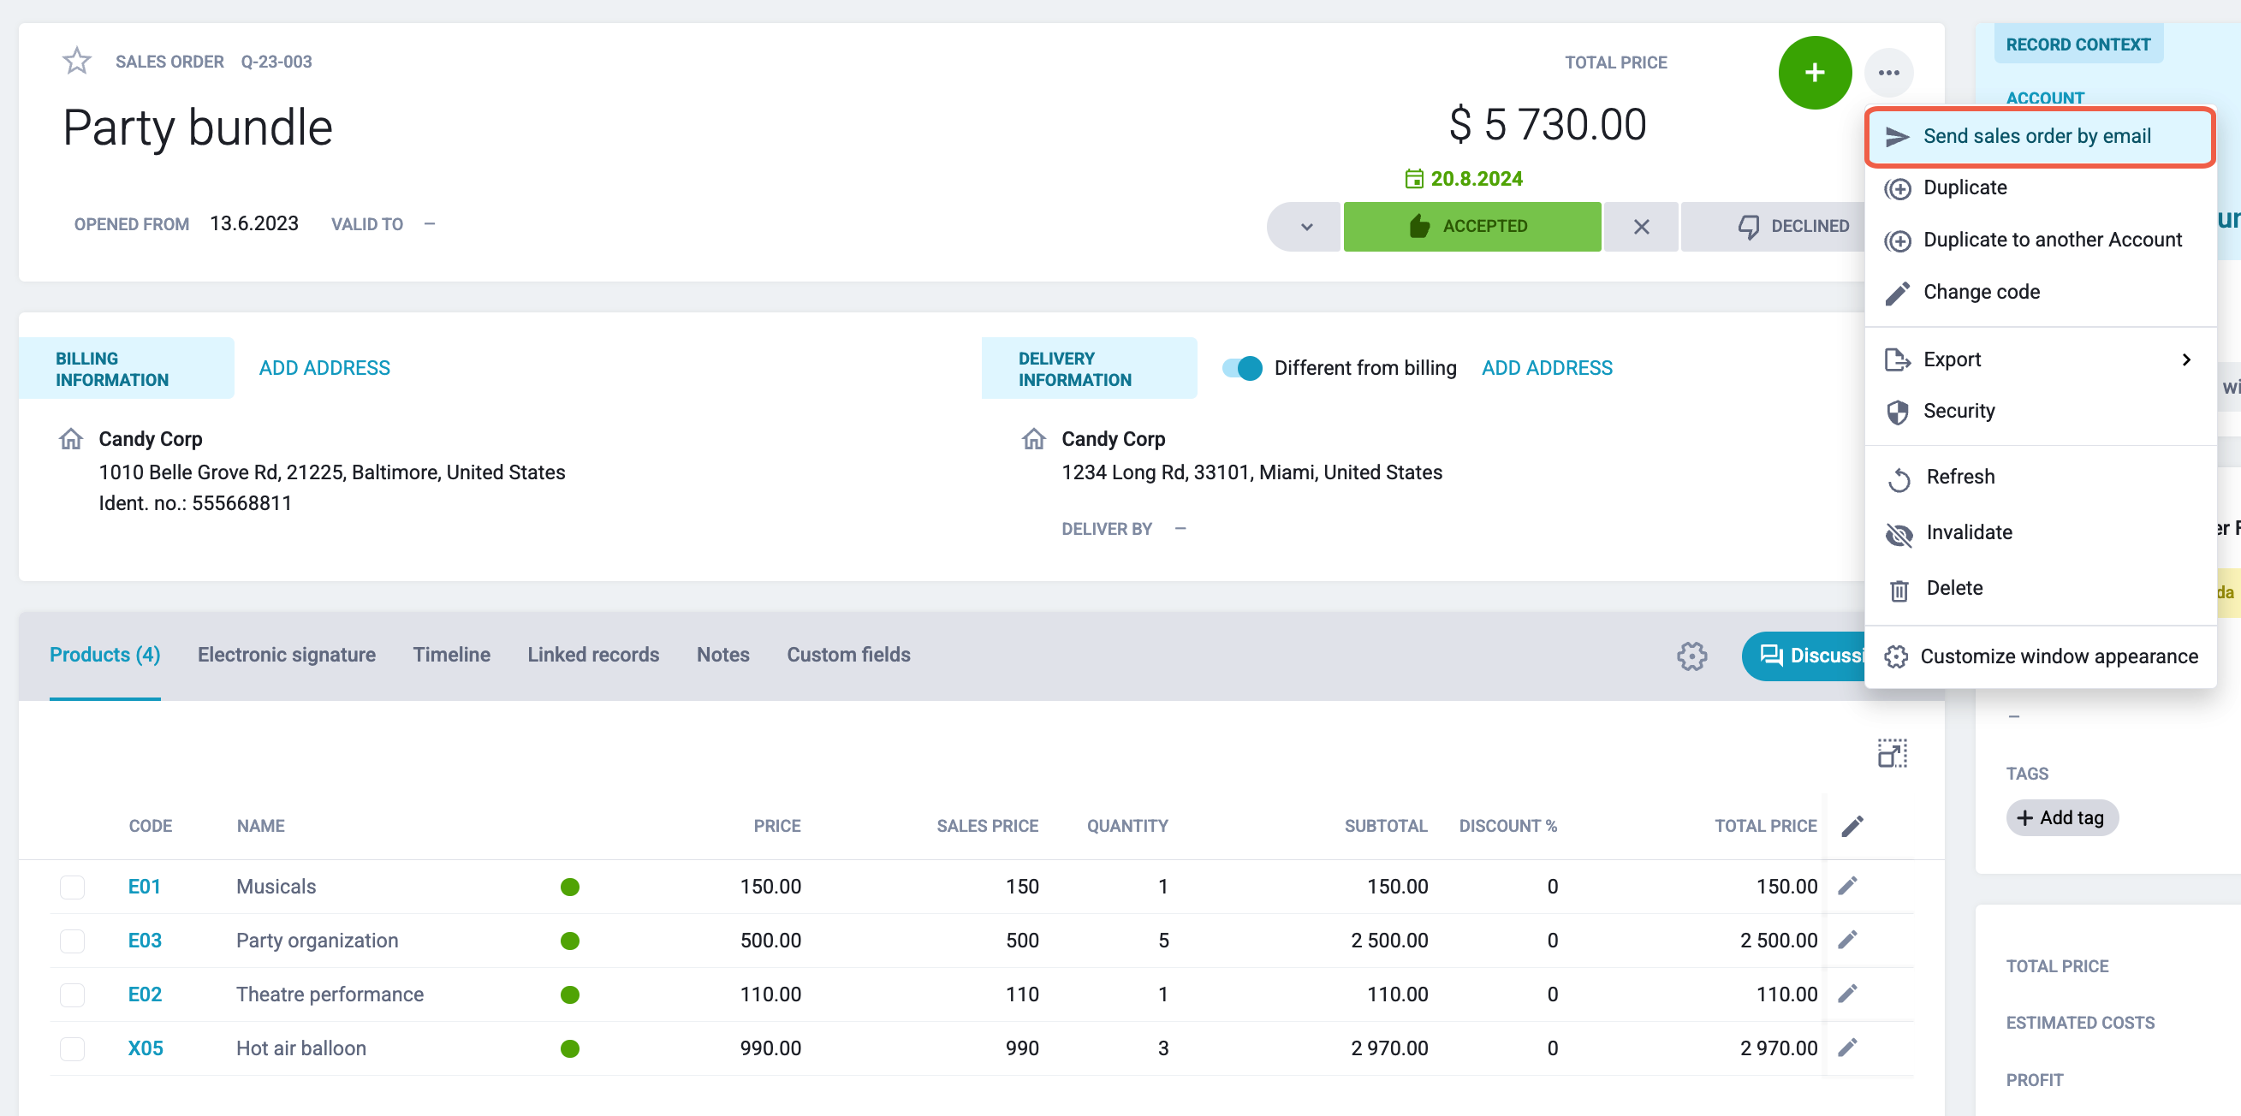Screen dimensions: 2241x1116
Task: Click the OPENED FROM date 13.6.2023
Action: 254,223
